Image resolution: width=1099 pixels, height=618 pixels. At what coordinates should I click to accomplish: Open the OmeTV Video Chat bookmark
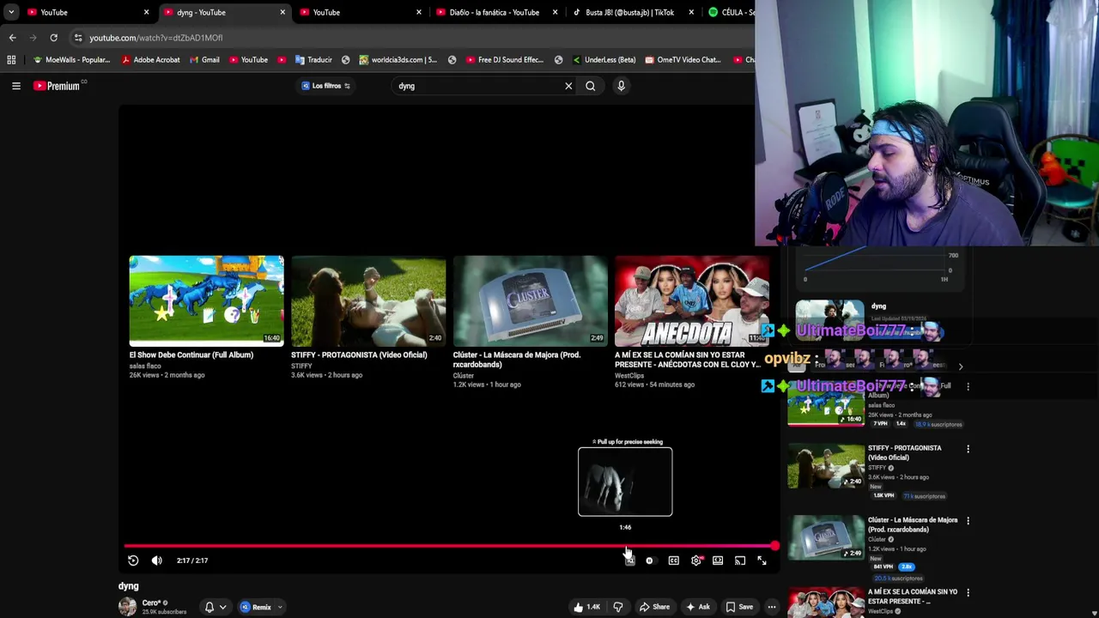[682, 60]
